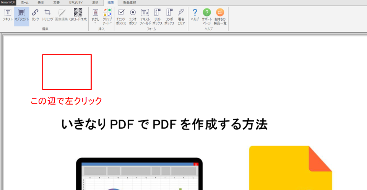Click the 挿入 group label

pyautogui.click(x=101, y=29)
